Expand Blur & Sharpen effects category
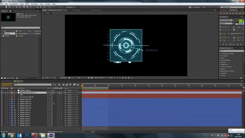Screen dimensions: 245x138 [220, 60]
